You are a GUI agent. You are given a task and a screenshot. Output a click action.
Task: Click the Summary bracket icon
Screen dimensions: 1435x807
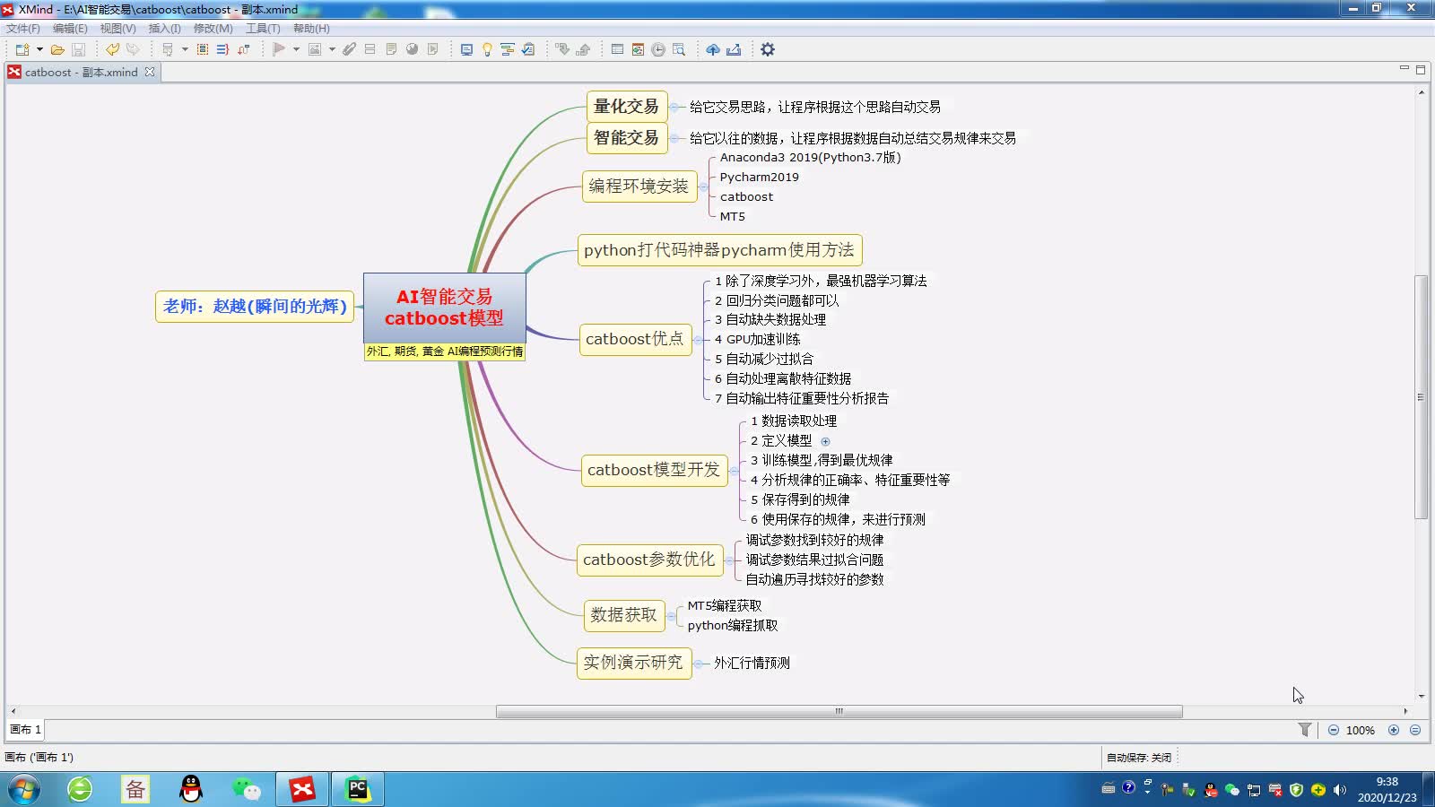click(222, 49)
